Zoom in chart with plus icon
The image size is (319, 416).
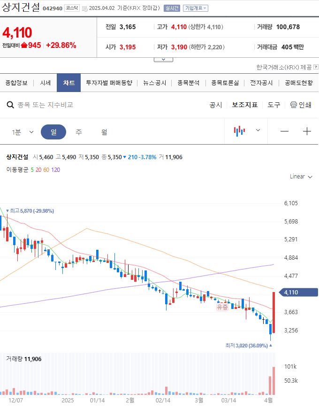307,131
